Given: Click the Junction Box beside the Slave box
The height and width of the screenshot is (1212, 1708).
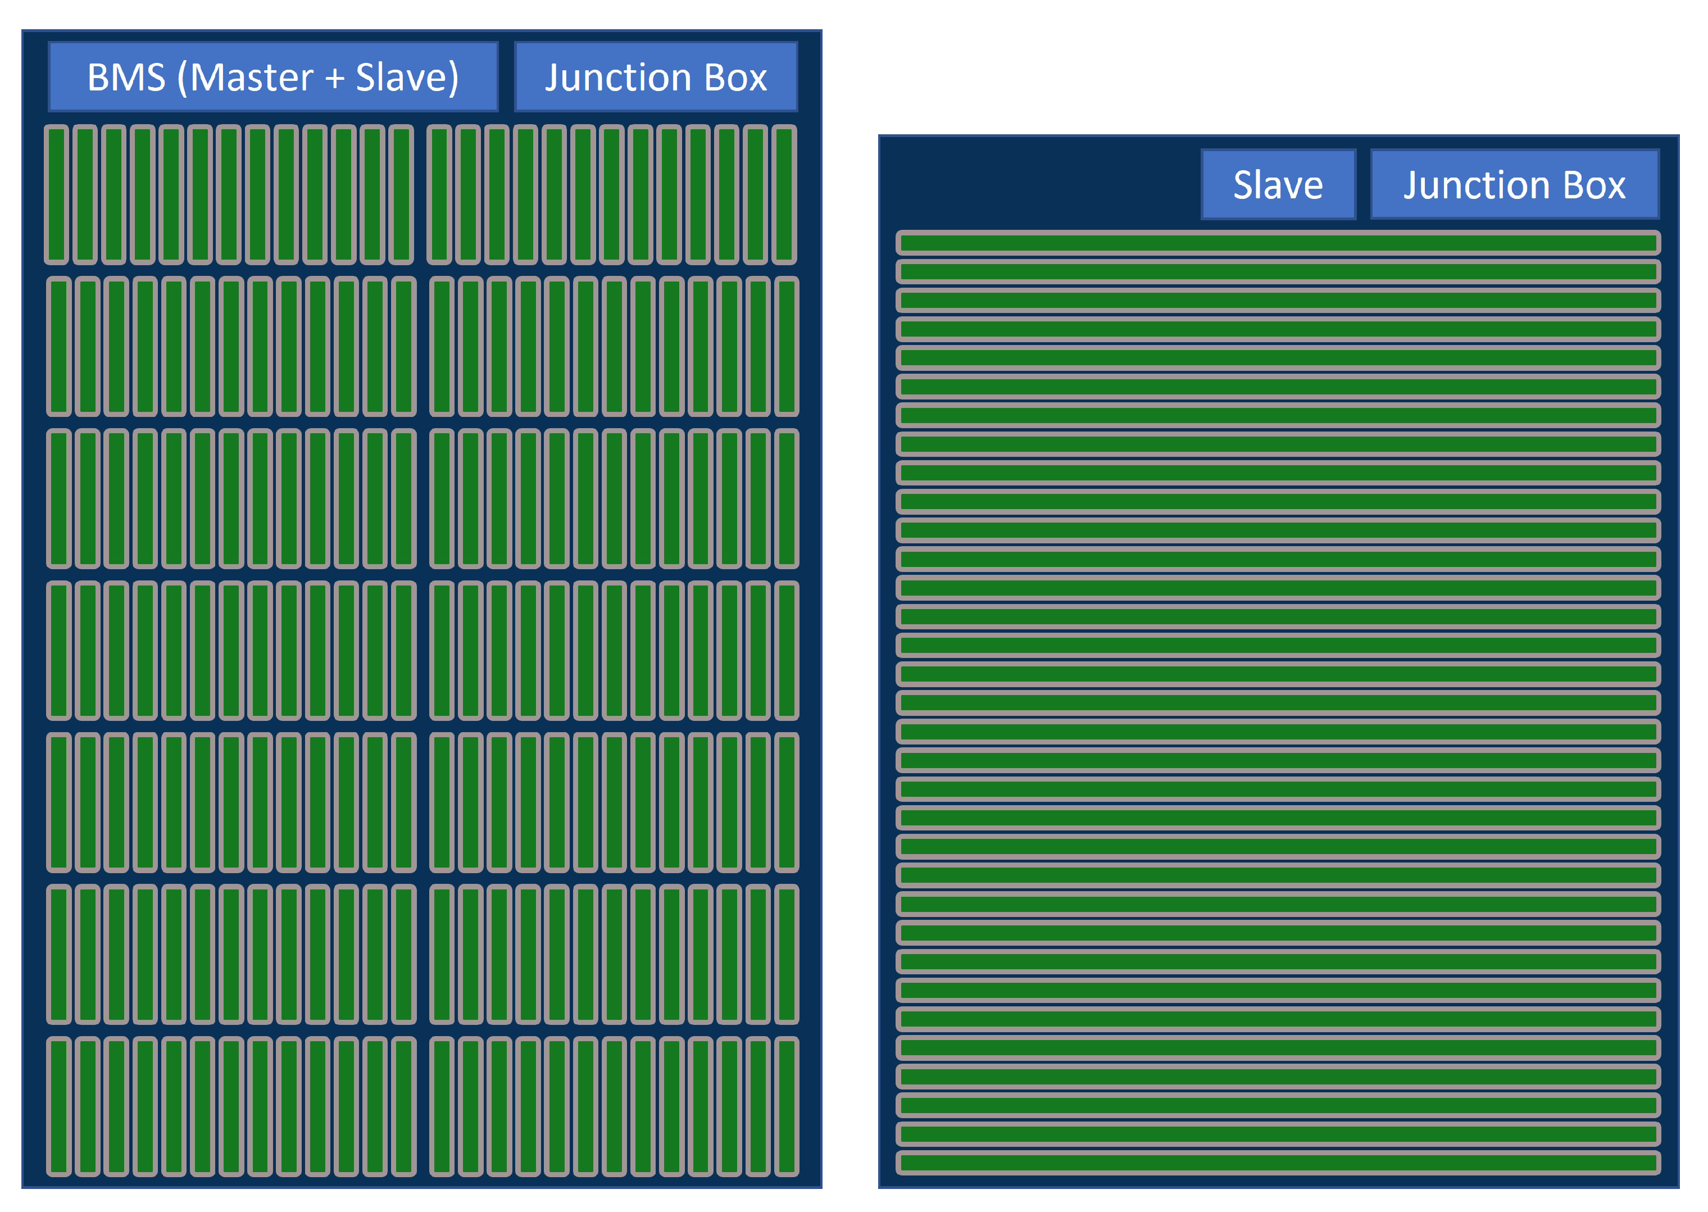Looking at the screenshot, I should 1514,184.
